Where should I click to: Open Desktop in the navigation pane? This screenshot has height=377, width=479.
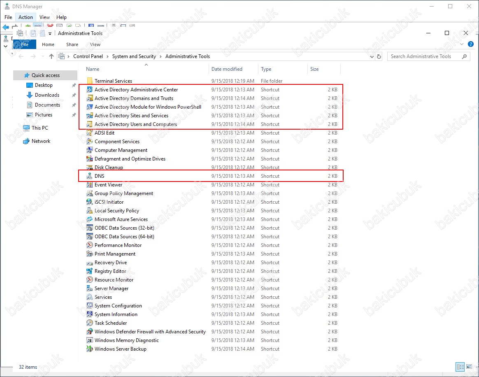pyautogui.click(x=44, y=85)
